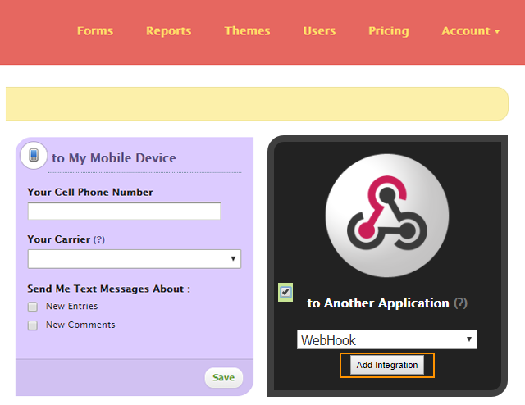The image size is (525, 405).
Task: Click the "Send Me Text Messages About" label
Action: tap(109, 289)
